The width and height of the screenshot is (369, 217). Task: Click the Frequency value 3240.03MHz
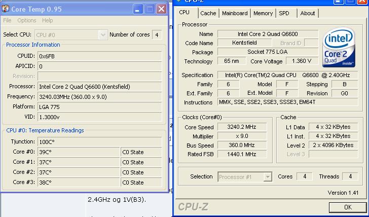[99, 97]
